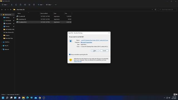
Task: Click Run in the Security Warning dialog
Action: click(x=95, y=51)
